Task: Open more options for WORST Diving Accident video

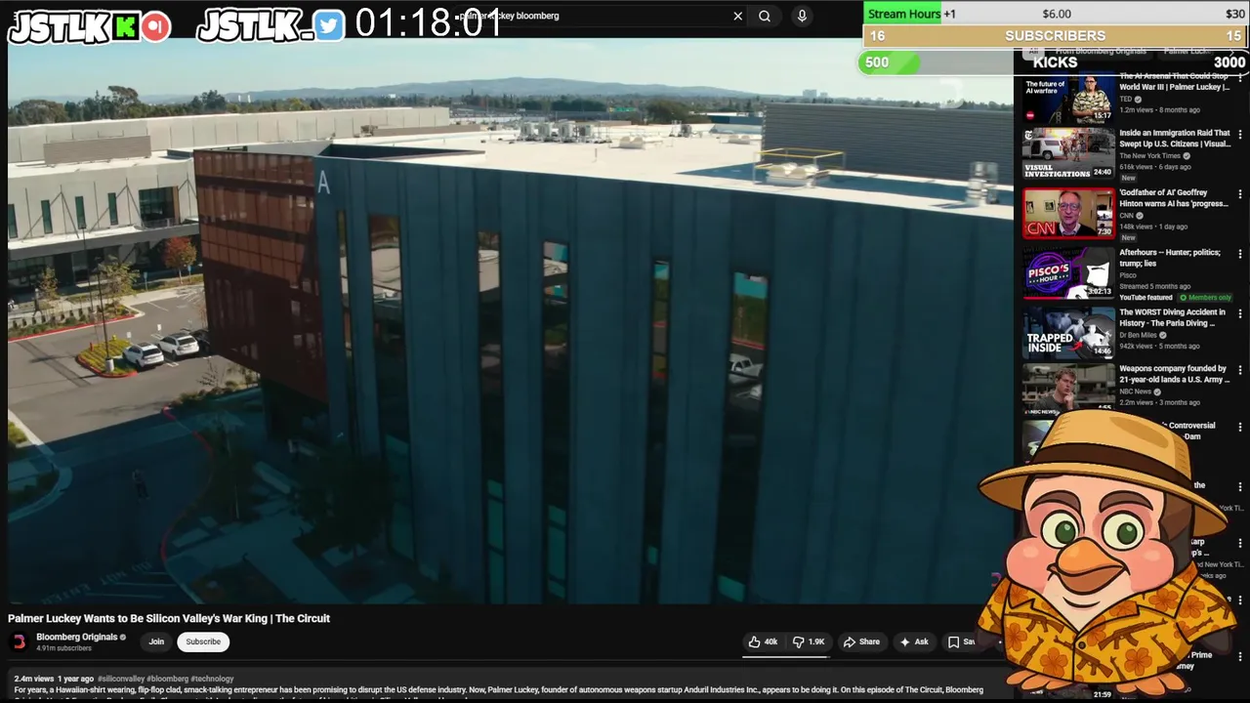Action: [x=1240, y=314]
